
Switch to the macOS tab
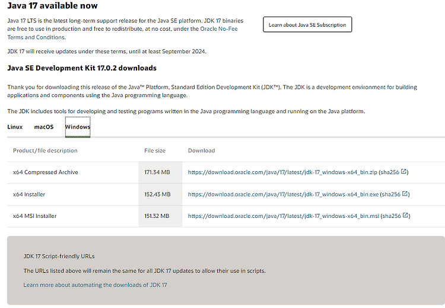(x=44, y=127)
